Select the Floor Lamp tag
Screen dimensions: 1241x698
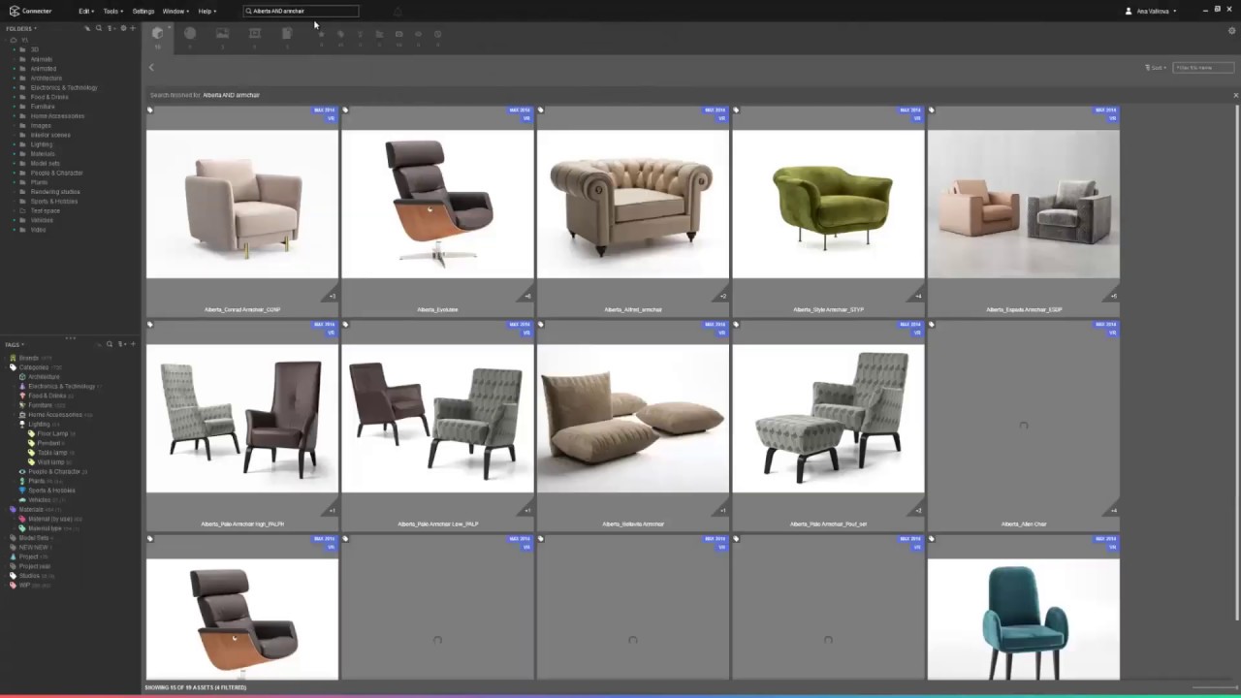point(52,433)
